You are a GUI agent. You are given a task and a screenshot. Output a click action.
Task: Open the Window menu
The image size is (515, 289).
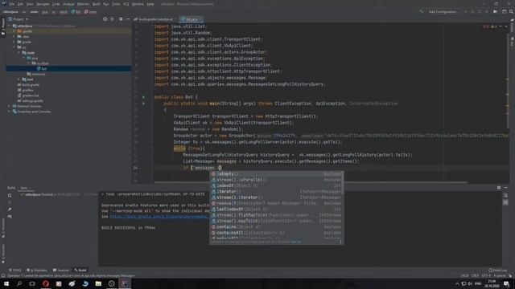tap(138, 4)
